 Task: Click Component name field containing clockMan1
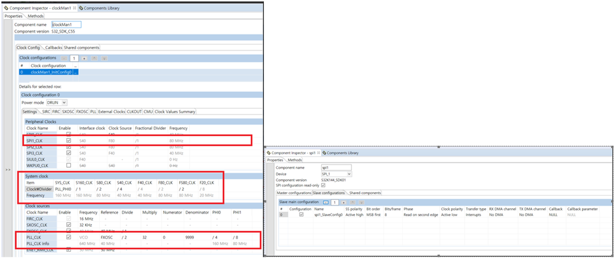[x=66, y=24]
